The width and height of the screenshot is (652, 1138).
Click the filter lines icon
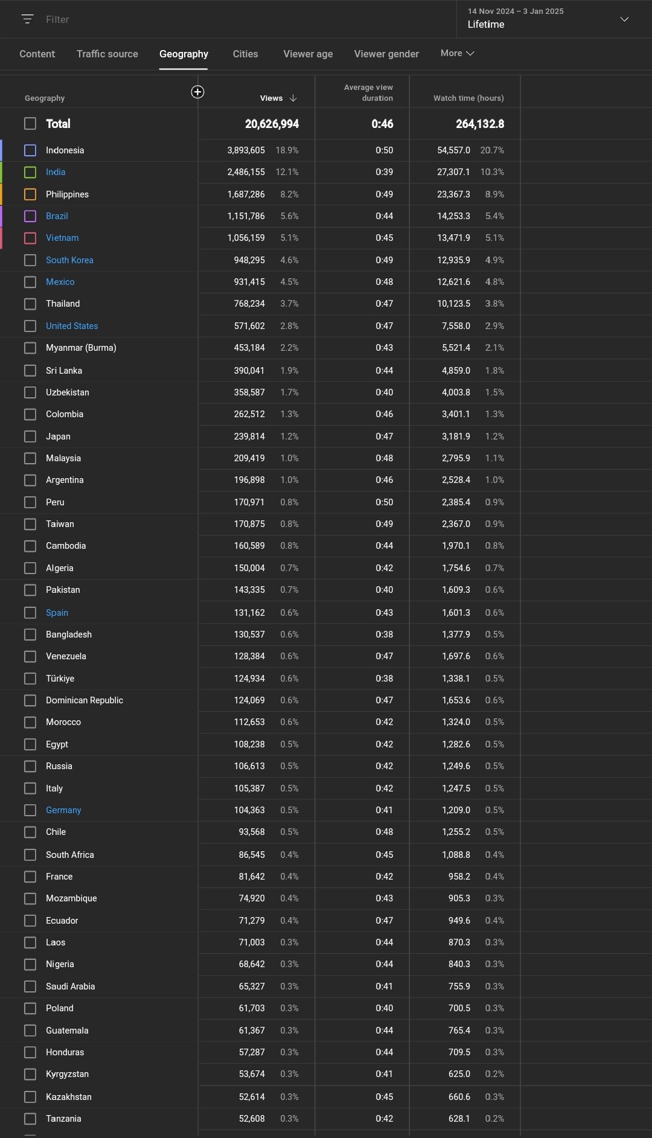click(x=27, y=19)
